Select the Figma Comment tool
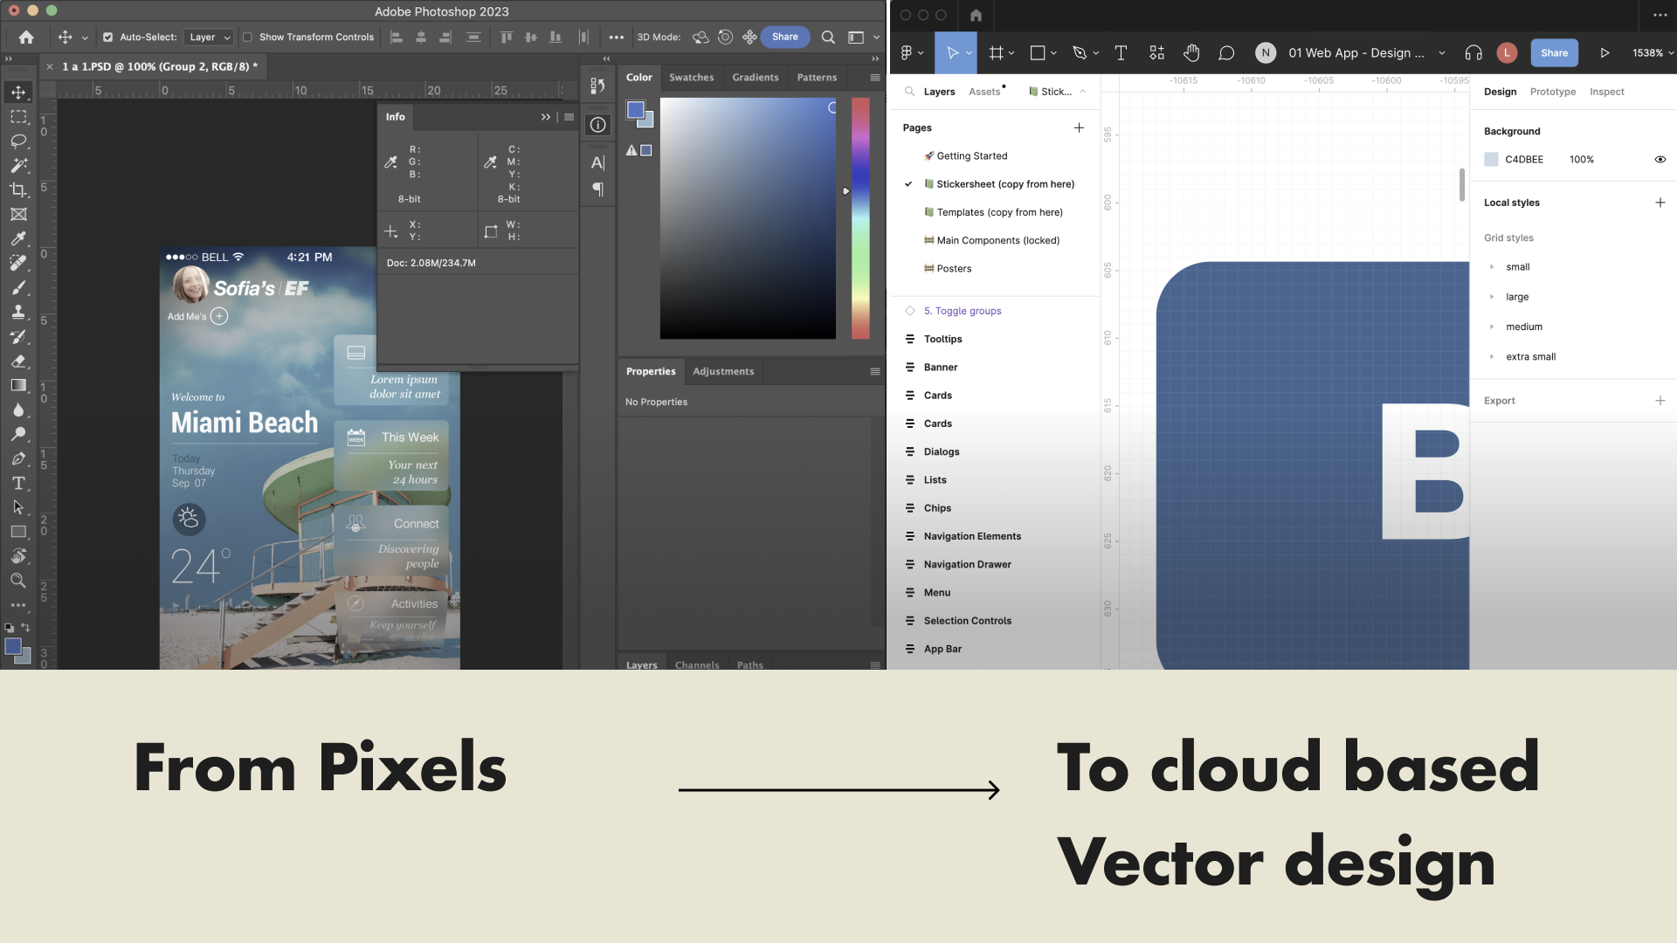Viewport: 1677px width, 943px height. tap(1226, 52)
